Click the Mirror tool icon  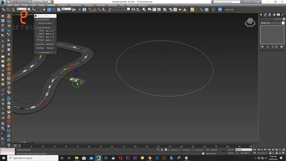coord(133,9)
